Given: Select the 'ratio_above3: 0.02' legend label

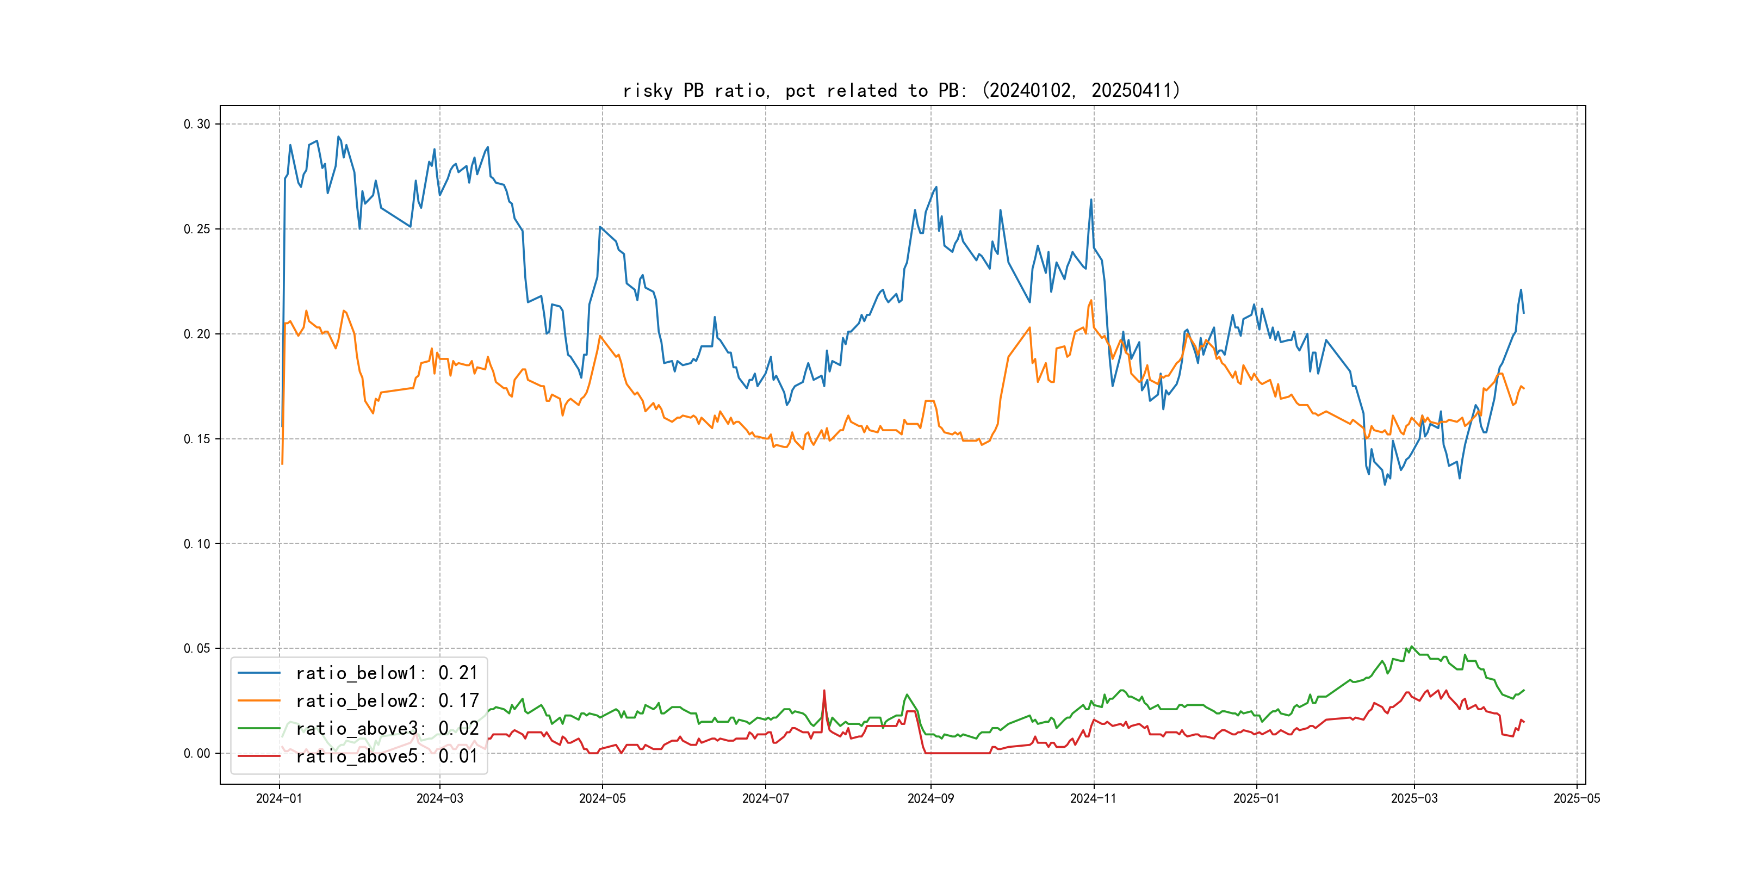Looking at the screenshot, I should (x=387, y=729).
